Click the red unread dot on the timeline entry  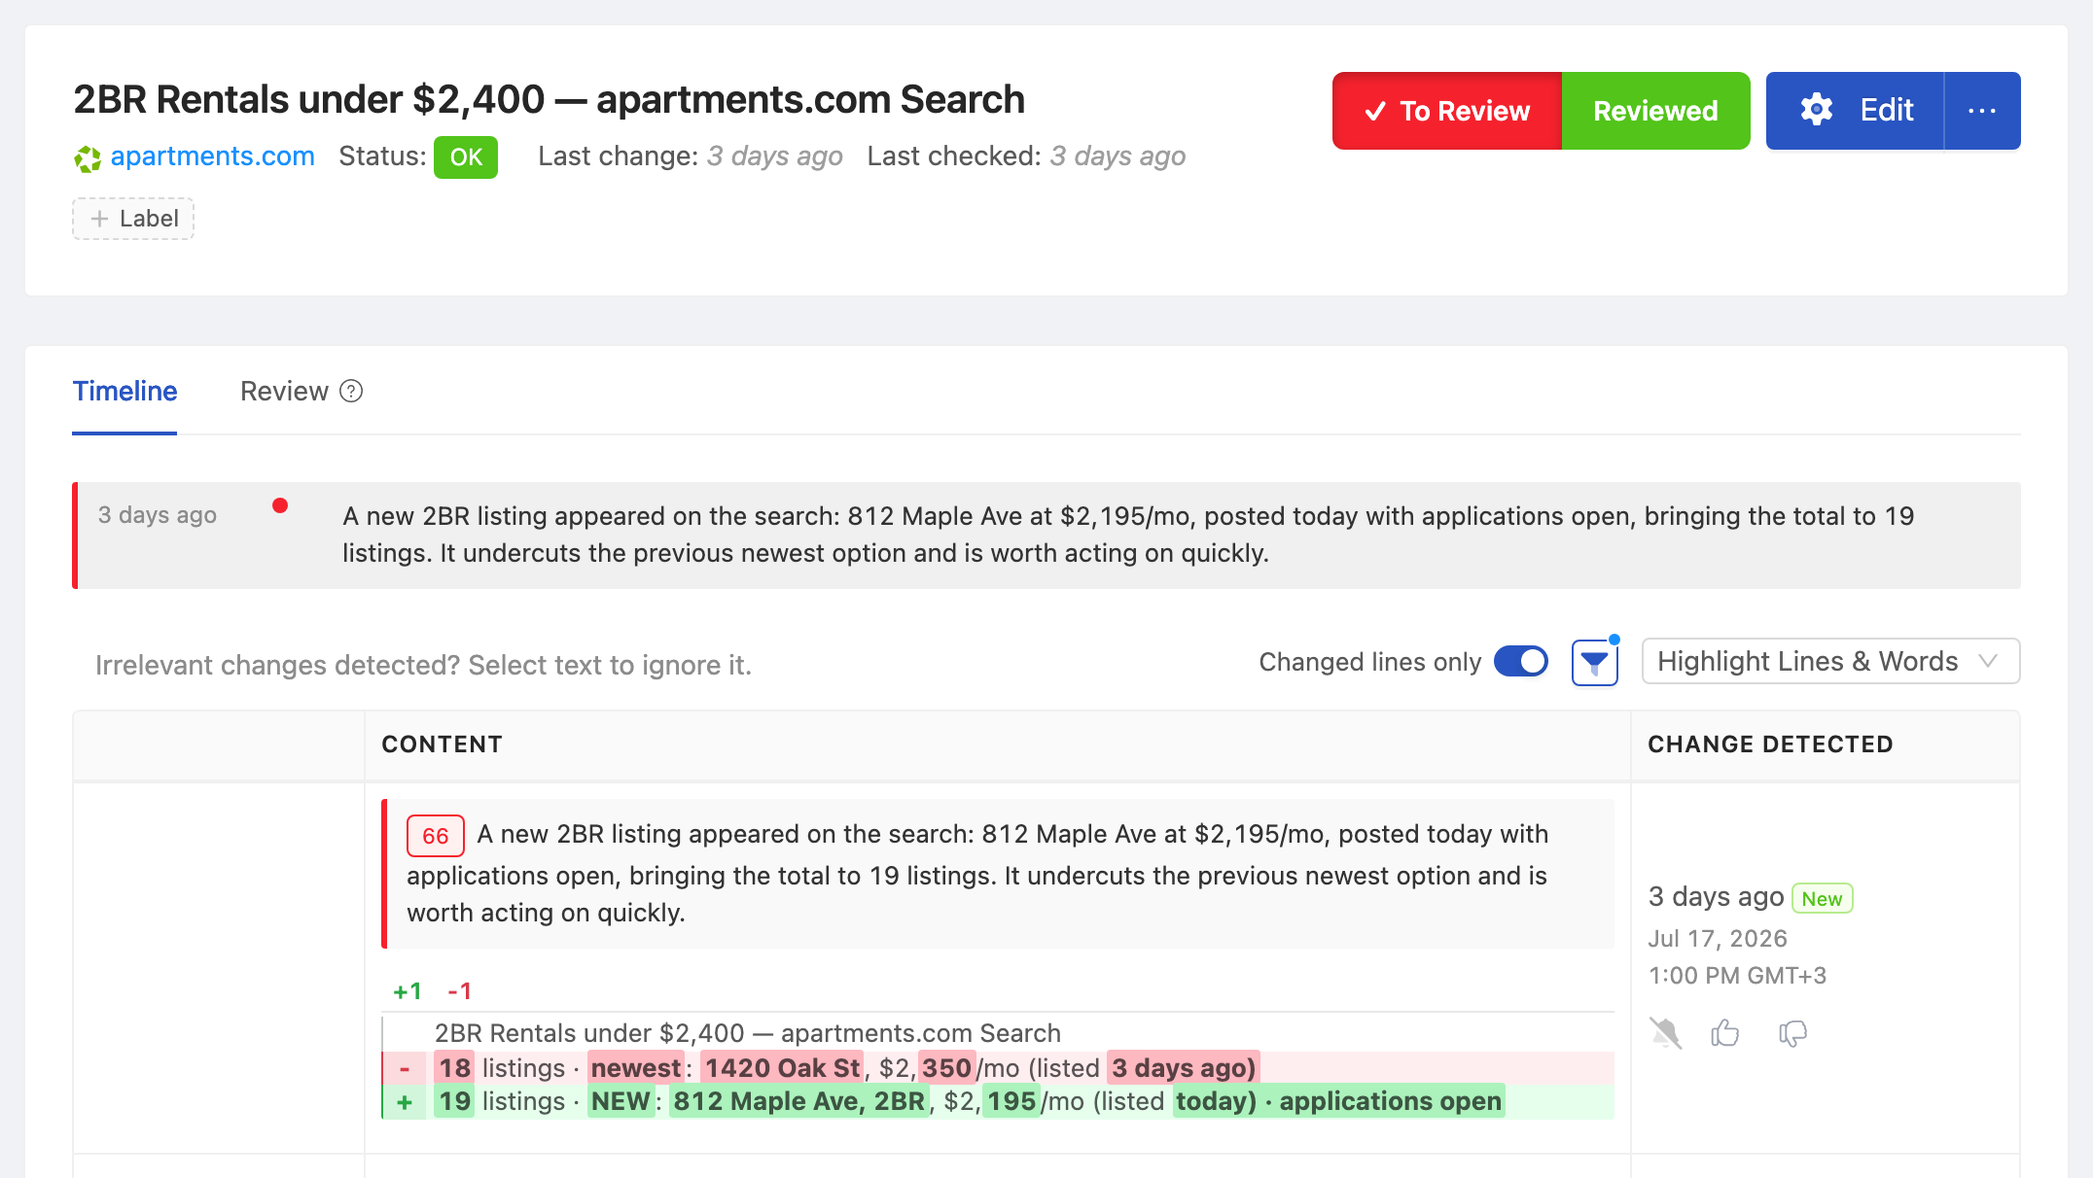(280, 505)
